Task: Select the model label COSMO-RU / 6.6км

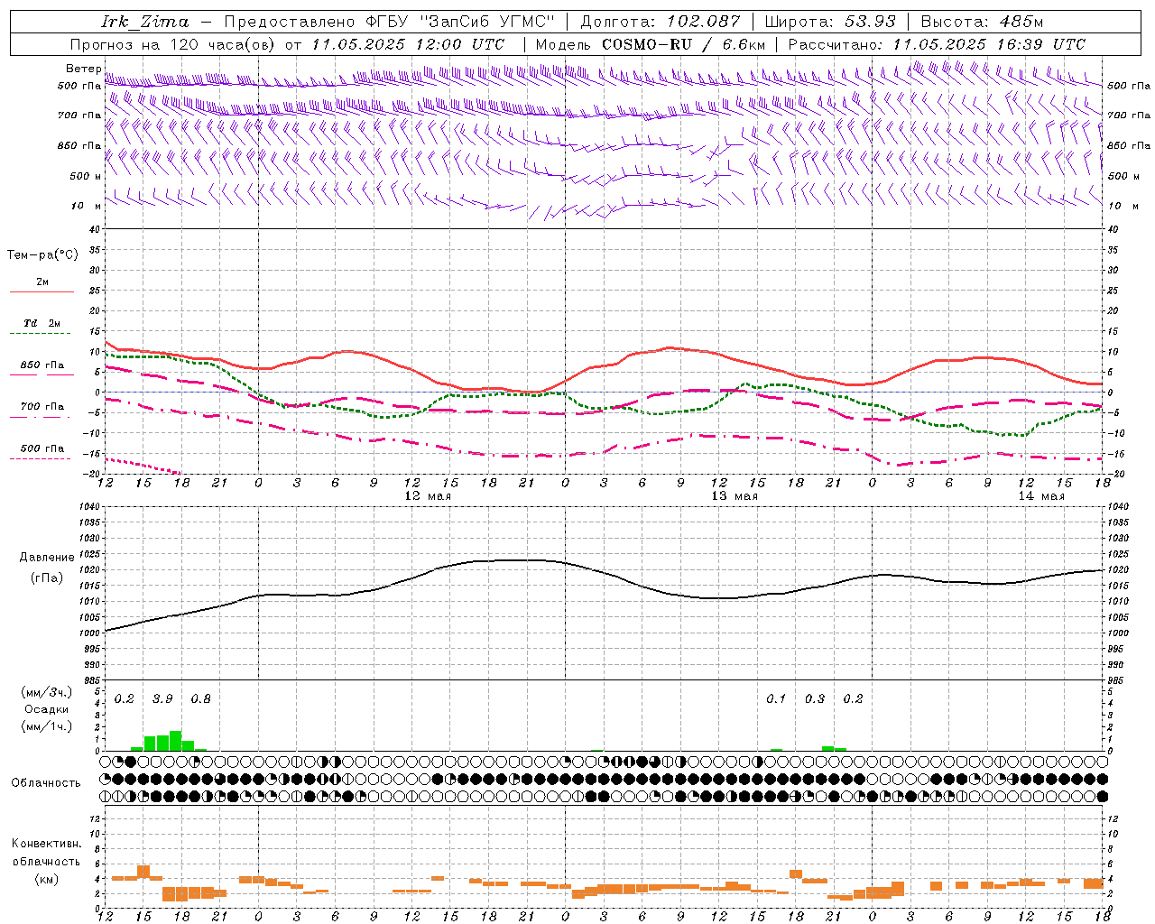Action: [684, 43]
